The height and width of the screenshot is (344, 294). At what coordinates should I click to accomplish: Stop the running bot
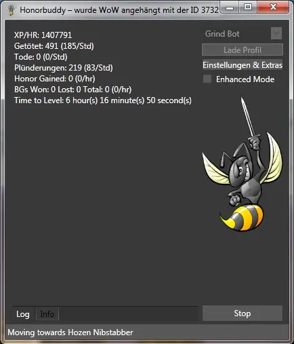click(x=243, y=313)
